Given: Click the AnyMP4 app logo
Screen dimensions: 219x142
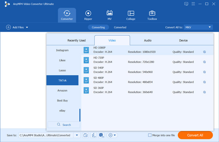Looking at the screenshot, I should (7, 4).
